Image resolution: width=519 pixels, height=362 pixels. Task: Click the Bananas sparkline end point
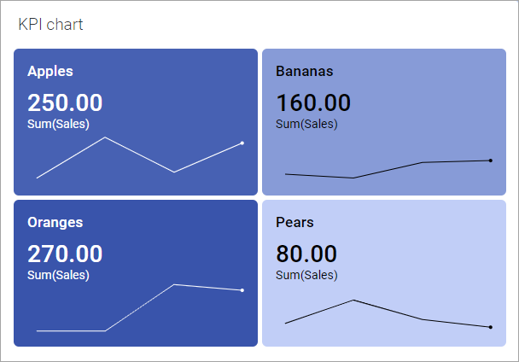click(x=491, y=161)
